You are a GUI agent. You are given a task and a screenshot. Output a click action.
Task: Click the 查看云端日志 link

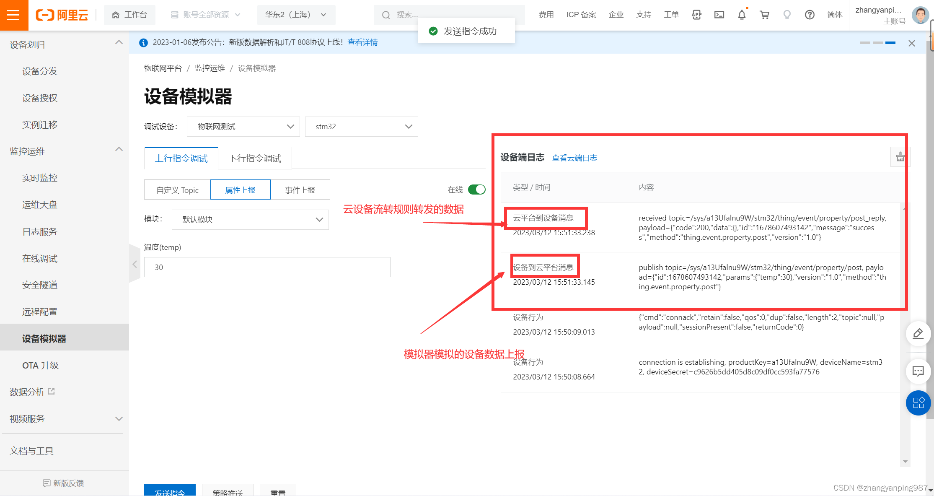(574, 158)
